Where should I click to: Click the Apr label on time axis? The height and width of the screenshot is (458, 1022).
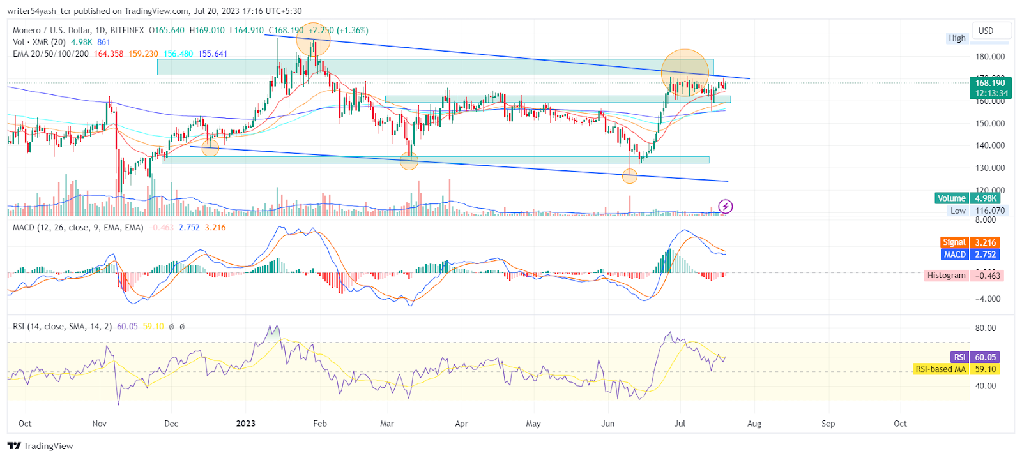pos(461,424)
